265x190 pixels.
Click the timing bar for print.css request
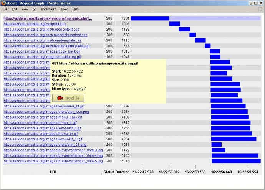pos(175,24)
